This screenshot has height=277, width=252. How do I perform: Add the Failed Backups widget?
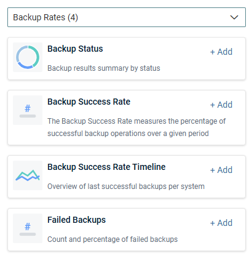221,223
